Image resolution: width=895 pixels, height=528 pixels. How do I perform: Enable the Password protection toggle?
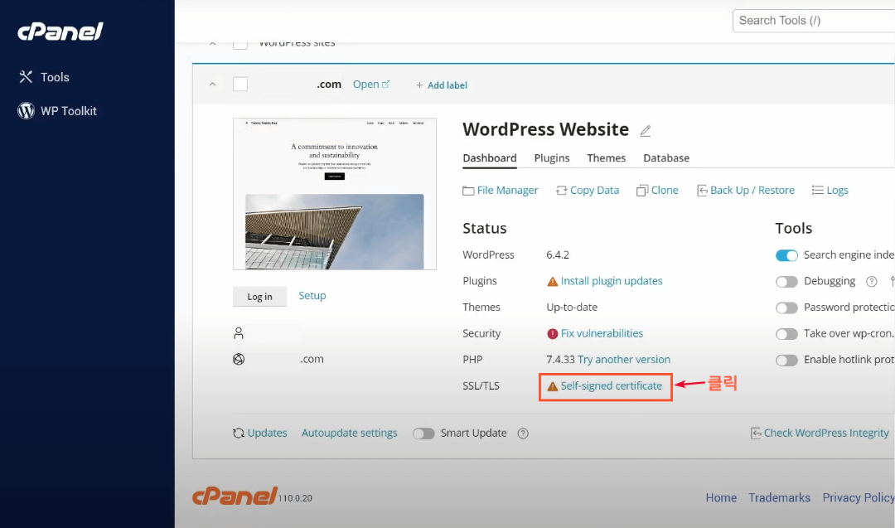click(x=786, y=308)
